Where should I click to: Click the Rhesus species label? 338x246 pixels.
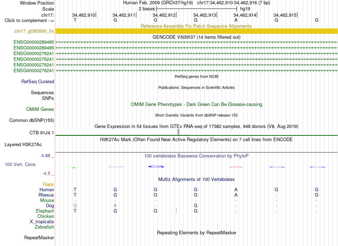coord(46,195)
